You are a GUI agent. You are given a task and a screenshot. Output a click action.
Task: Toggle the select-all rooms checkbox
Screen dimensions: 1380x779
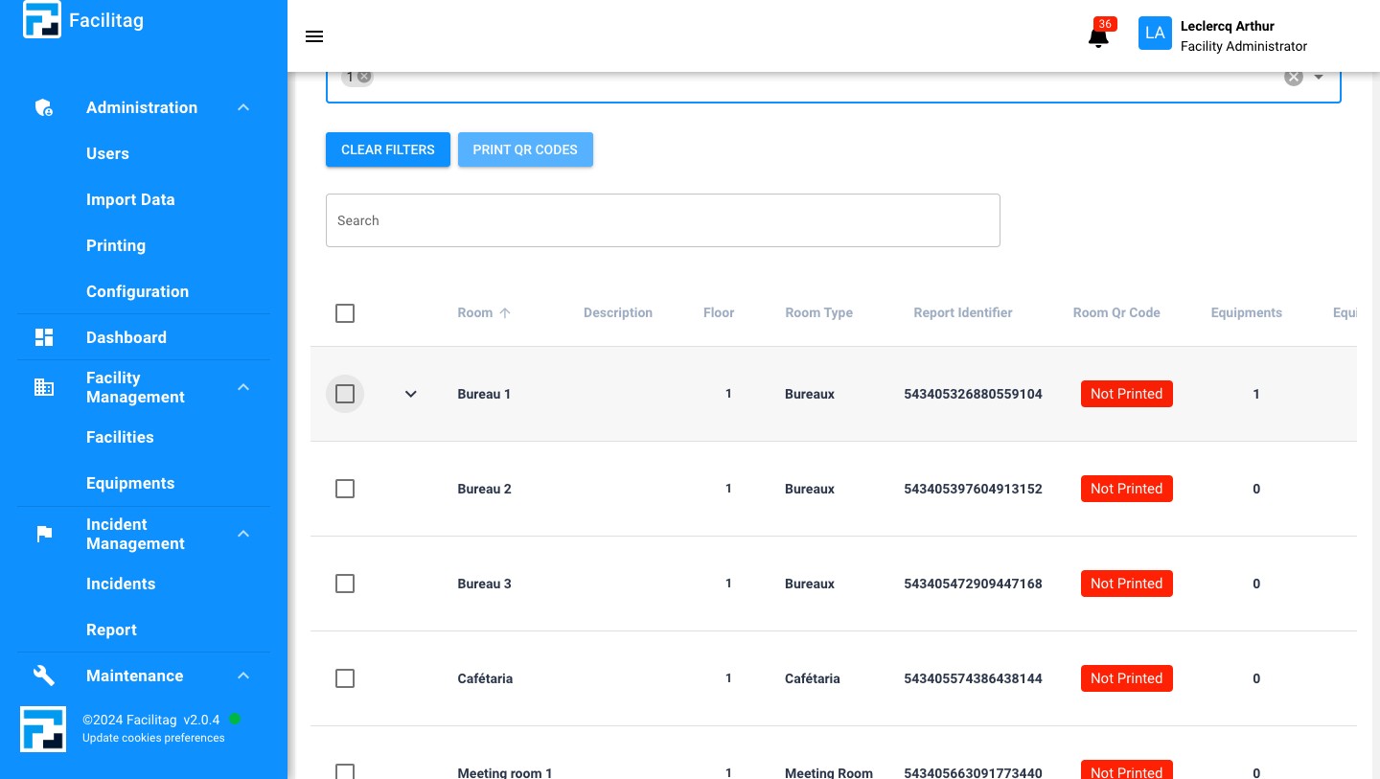click(x=345, y=313)
